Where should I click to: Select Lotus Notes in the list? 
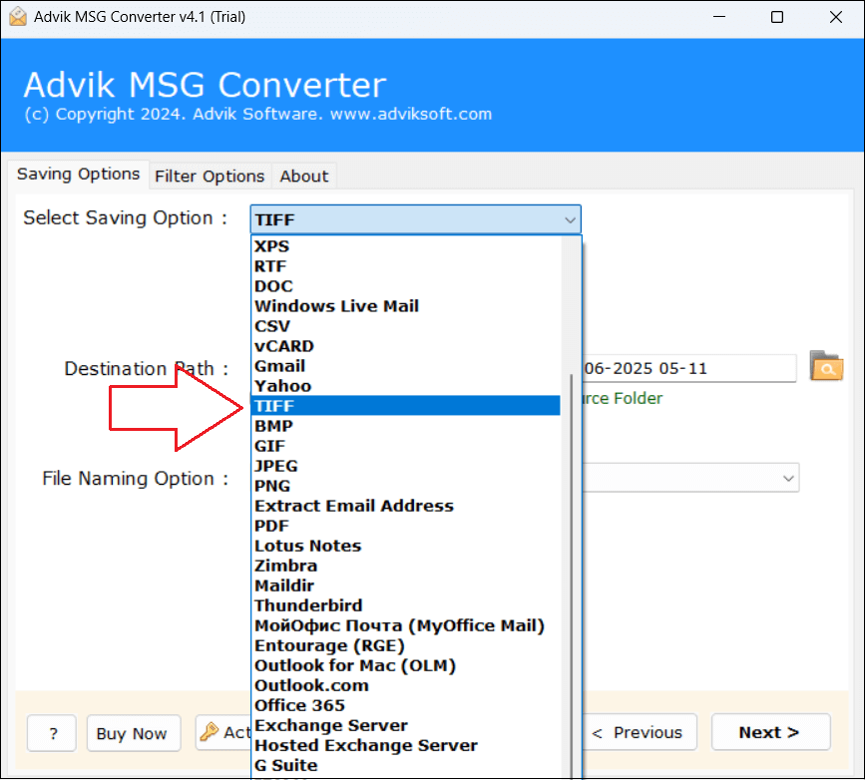(x=405, y=546)
